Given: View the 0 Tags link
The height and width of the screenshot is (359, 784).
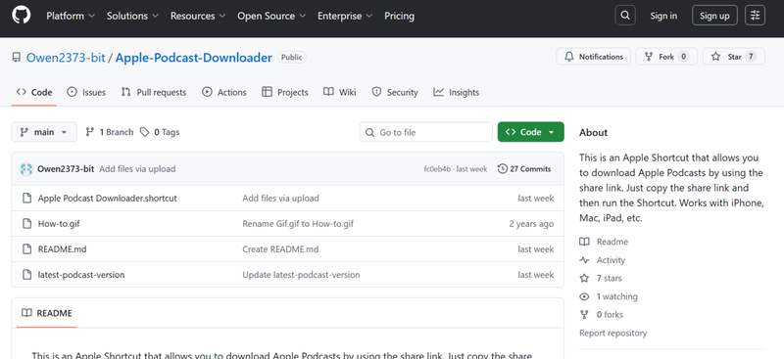Looking at the screenshot, I should pos(160,132).
